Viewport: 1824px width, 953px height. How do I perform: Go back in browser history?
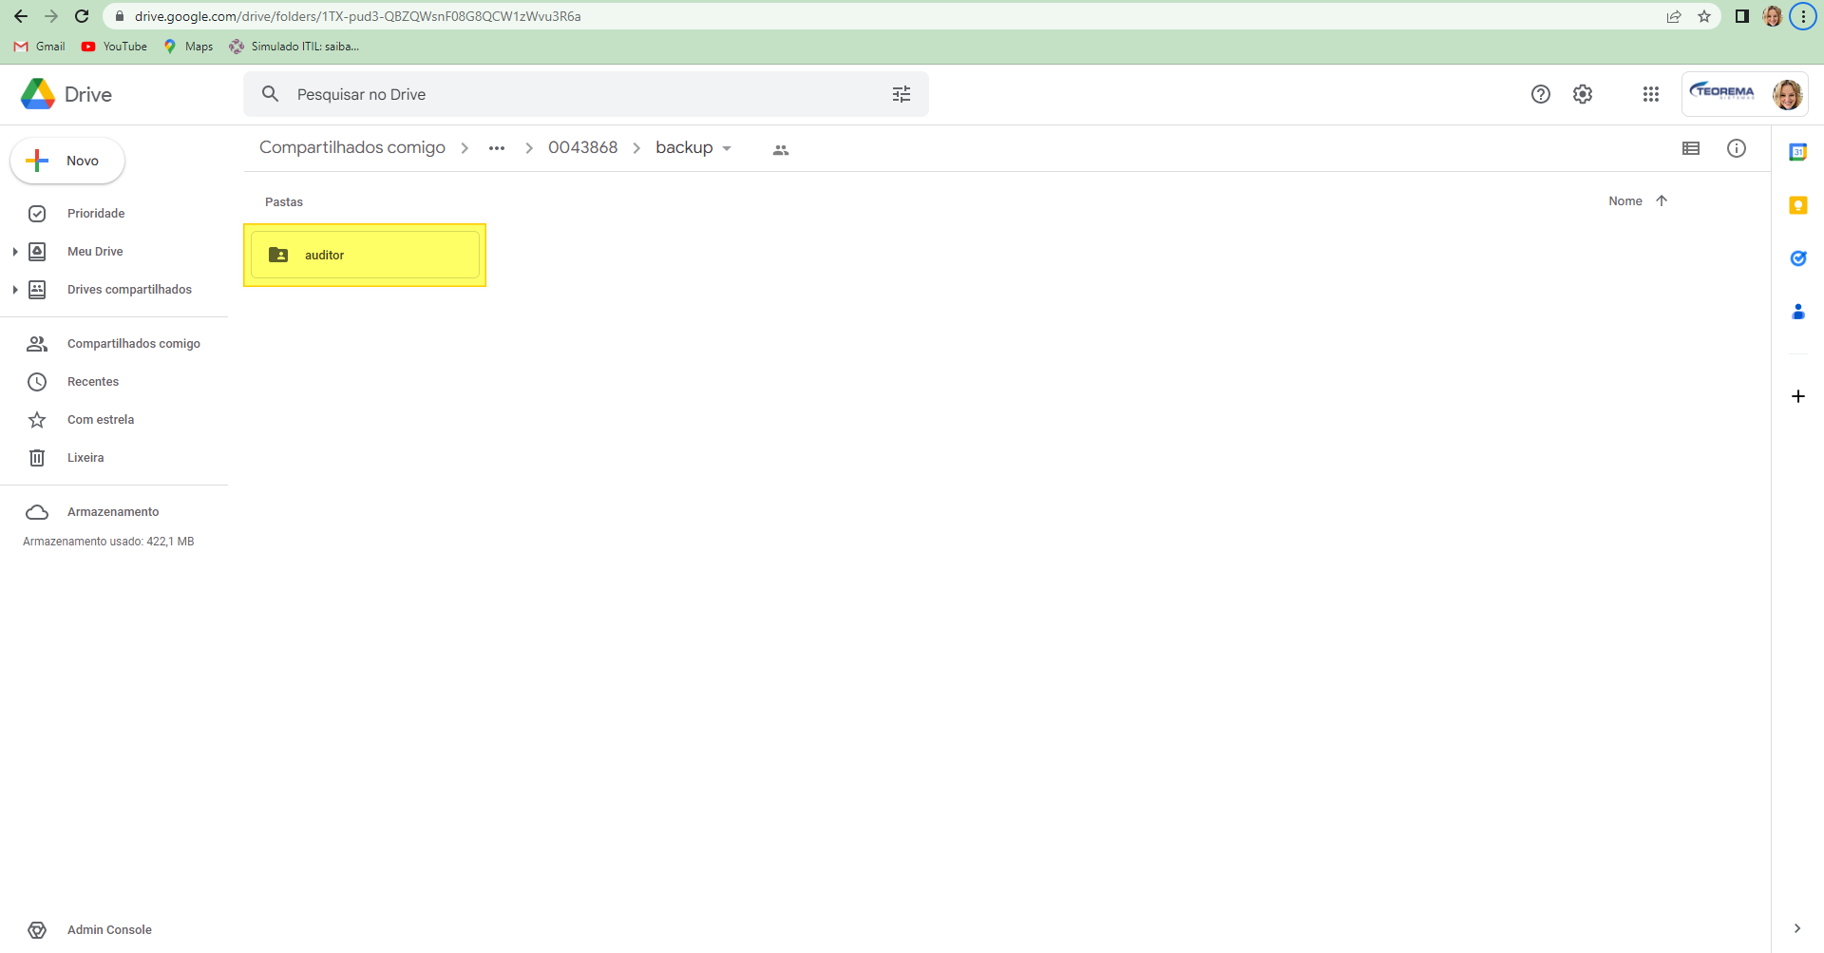21,16
